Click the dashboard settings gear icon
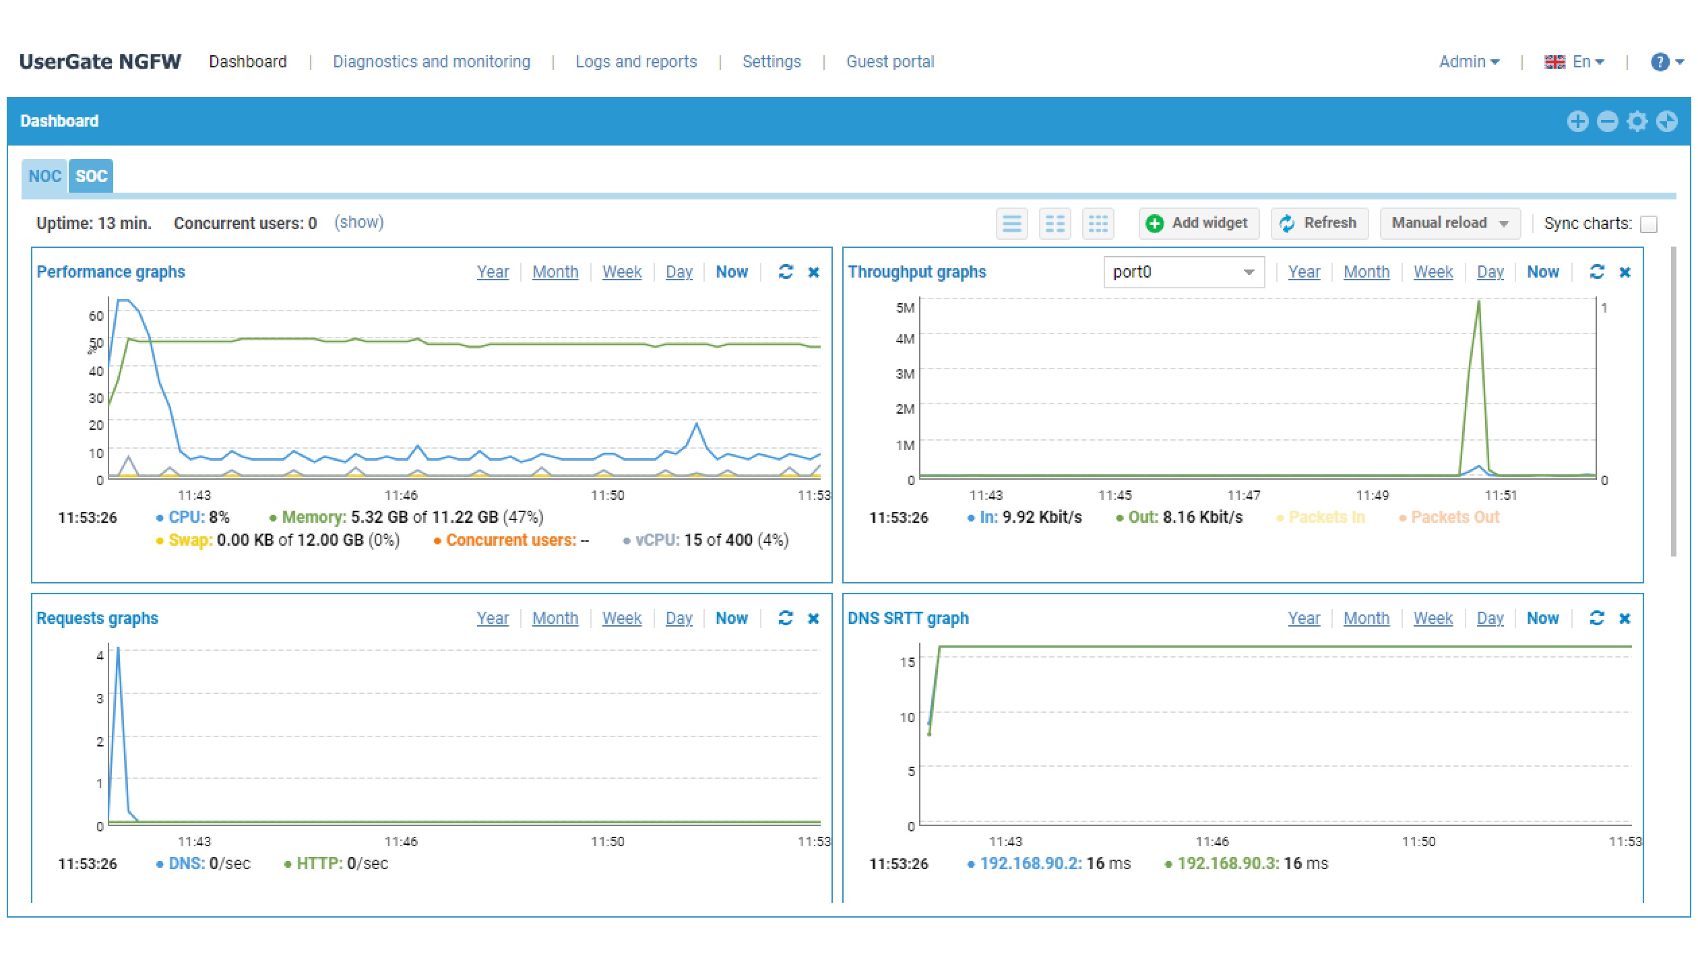 [1637, 121]
